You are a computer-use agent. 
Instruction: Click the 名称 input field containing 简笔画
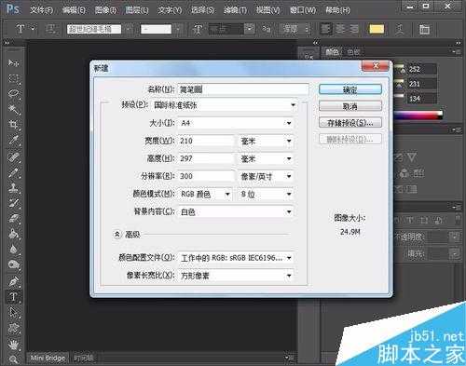tap(243, 89)
